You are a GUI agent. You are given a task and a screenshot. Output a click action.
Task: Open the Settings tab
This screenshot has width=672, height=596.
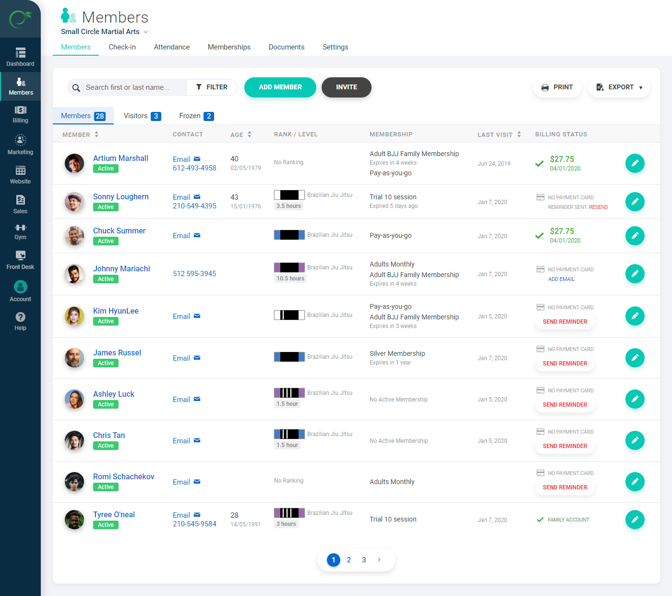[x=336, y=47]
